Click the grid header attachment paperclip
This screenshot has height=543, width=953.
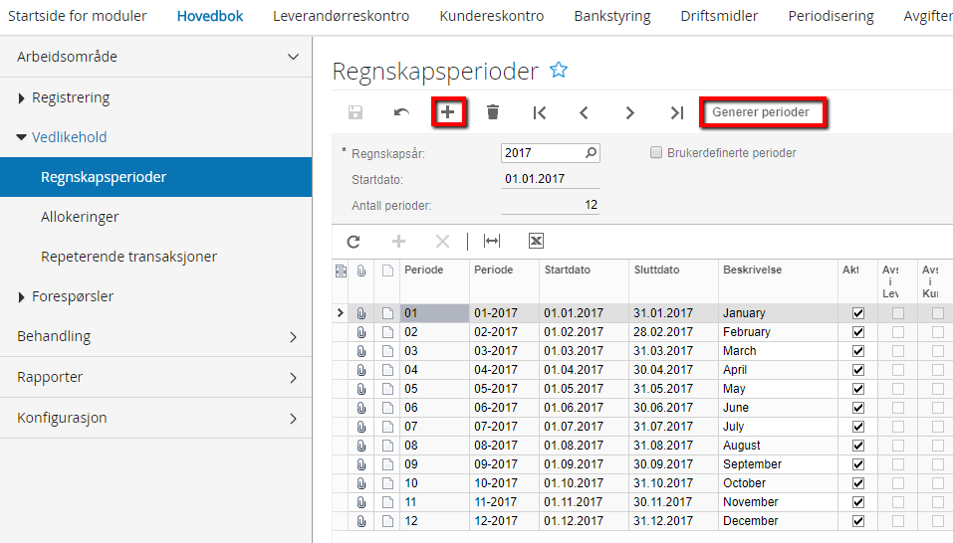(361, 271)
